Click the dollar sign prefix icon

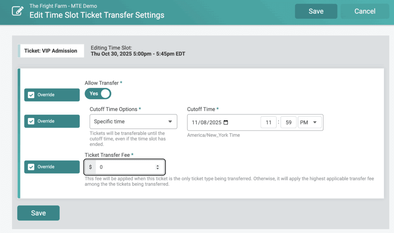(90, 167)
